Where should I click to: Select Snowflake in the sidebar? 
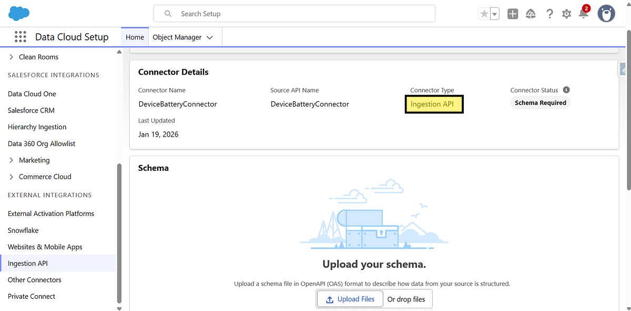pyautogui.click(x=23, y=230)
